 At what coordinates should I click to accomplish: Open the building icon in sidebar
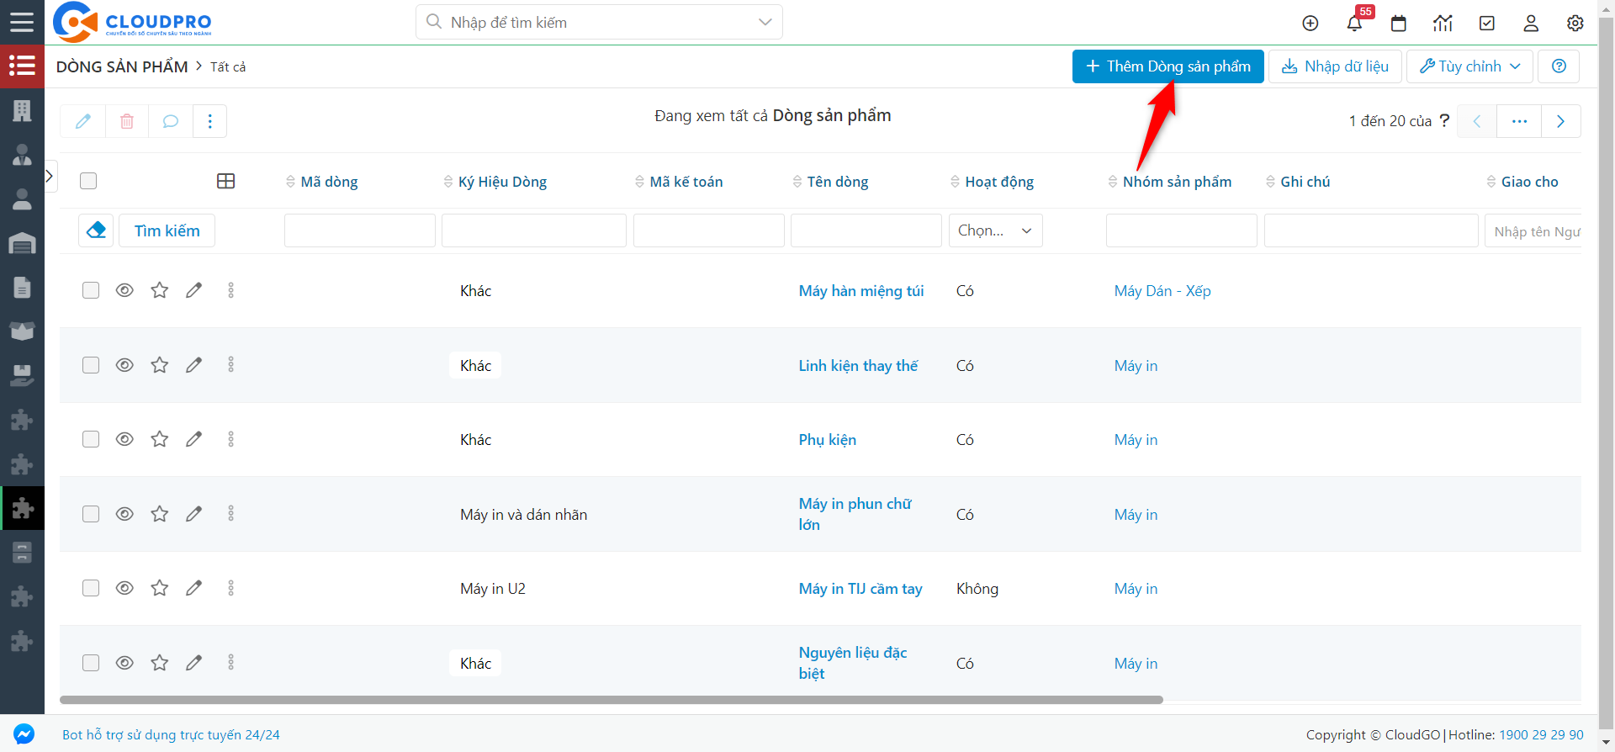[22, 110]
